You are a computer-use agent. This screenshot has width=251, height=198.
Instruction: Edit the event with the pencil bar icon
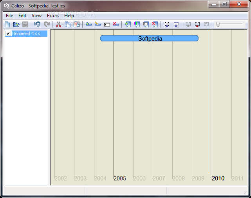pyautogui.click(x=98, y=24)
